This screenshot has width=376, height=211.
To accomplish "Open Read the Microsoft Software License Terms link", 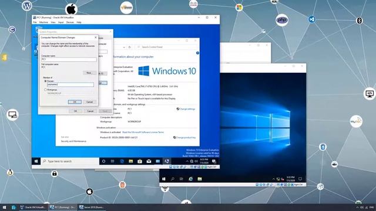I will [143, 132].
